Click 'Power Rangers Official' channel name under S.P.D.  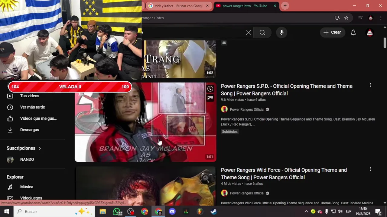pyautogui.click(x=247, y=109)
